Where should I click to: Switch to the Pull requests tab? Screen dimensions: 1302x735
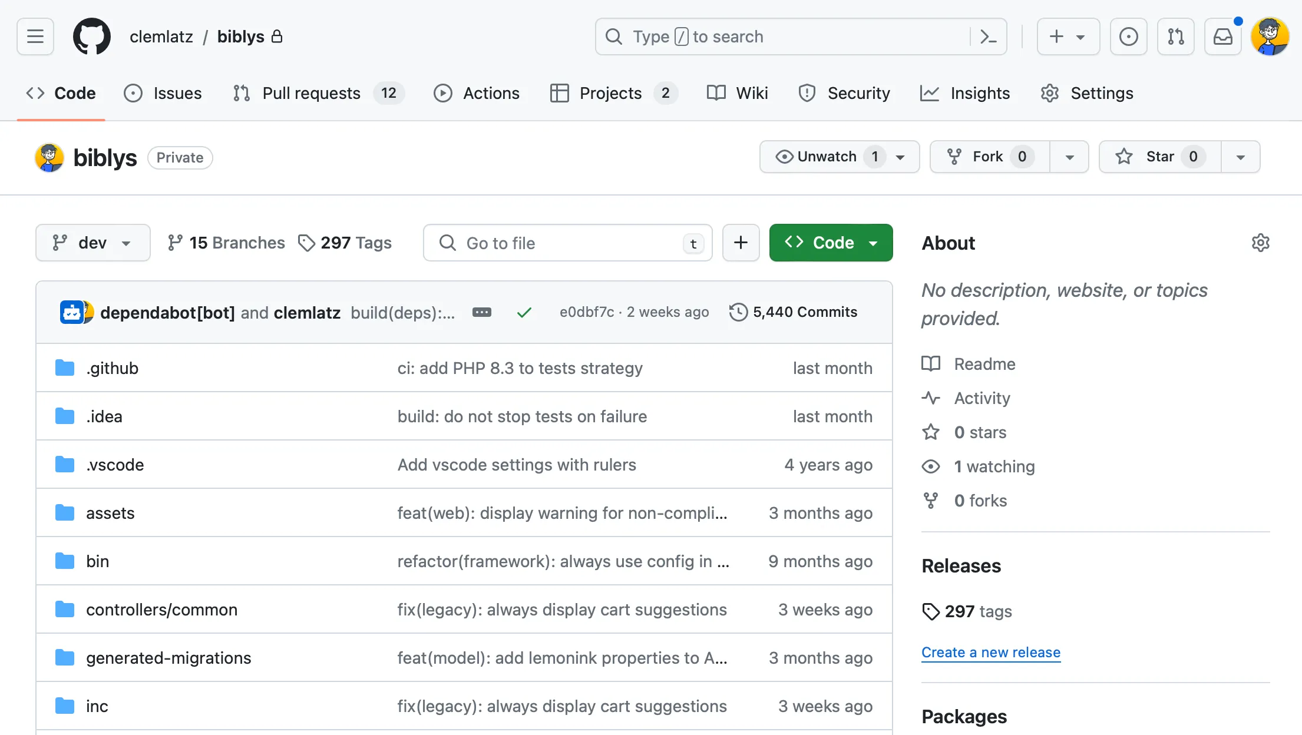[311, 93]
